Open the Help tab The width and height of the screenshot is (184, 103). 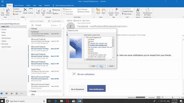40,5
